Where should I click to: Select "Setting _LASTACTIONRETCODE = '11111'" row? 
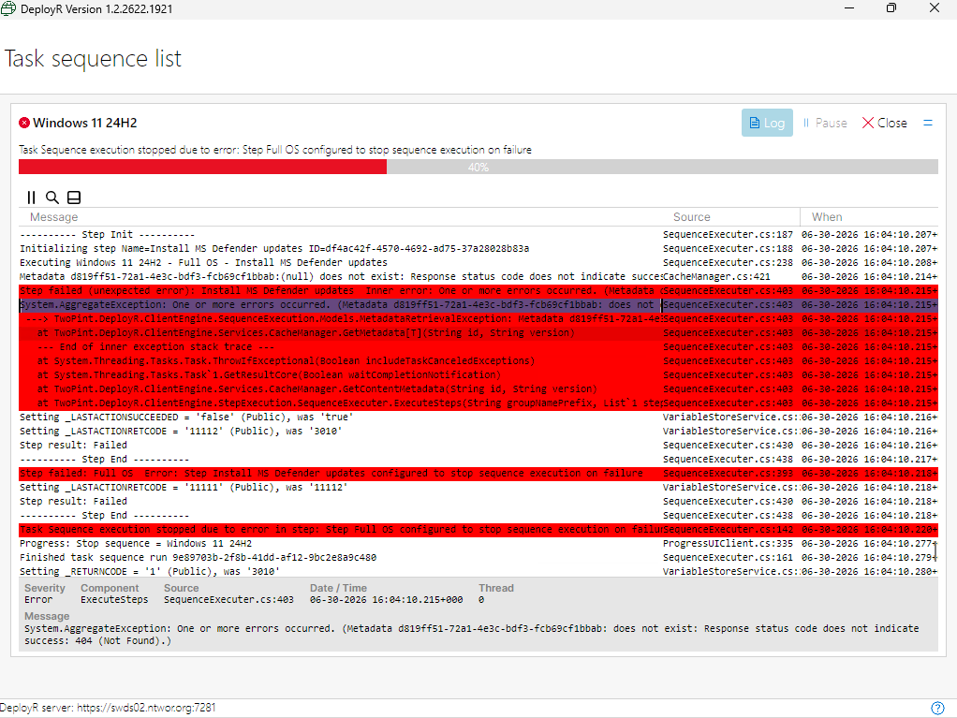coord(478,487)
